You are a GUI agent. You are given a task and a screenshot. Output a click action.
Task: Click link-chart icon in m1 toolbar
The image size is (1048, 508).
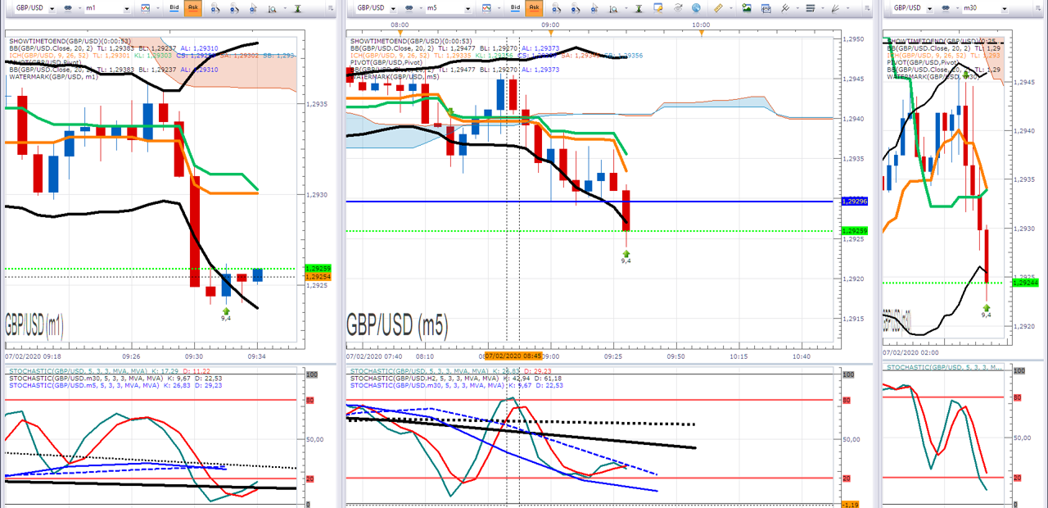(68, 7)
